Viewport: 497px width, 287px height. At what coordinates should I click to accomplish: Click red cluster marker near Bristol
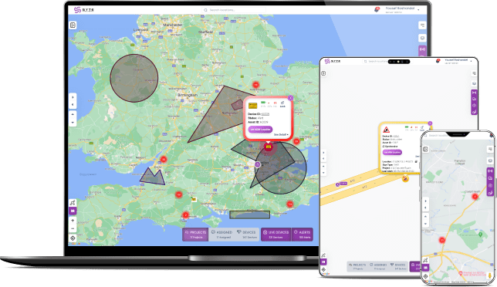pos(164,160)
